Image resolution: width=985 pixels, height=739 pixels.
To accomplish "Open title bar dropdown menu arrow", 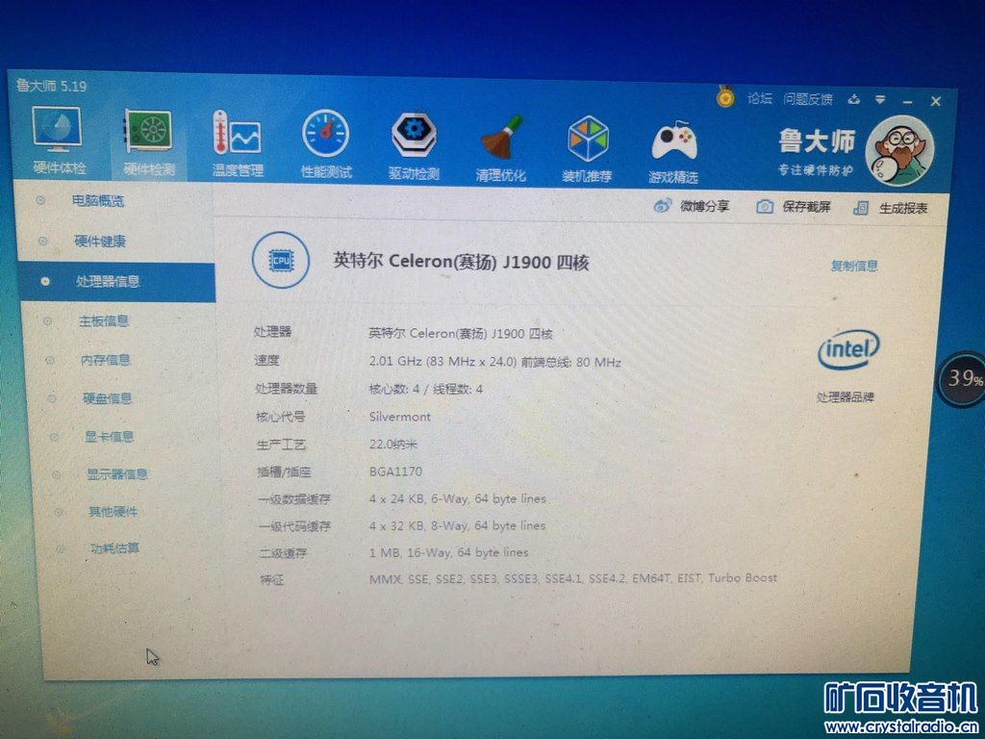I will 880,99.
